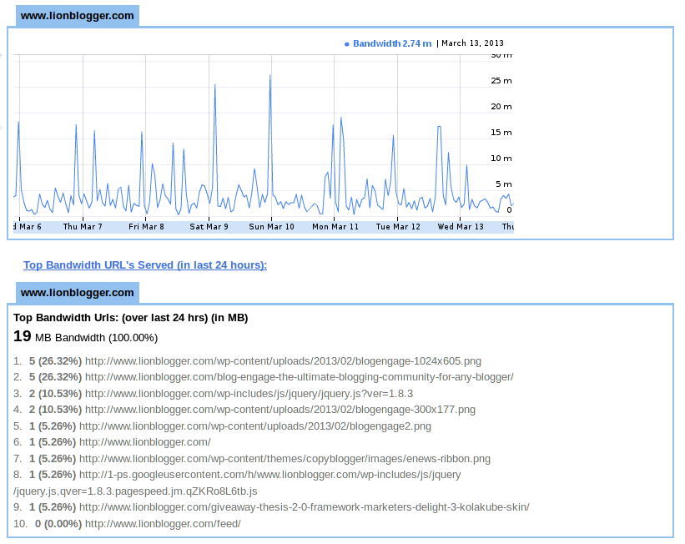Screen dimensions: 685x544
Task: Select the lower www.lionblogger.com tab above URL list
Action: coord(78,292)
